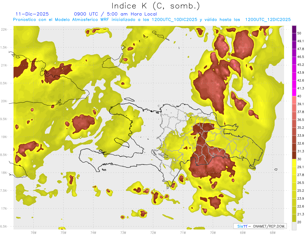Click the longitude axis label "72W"
Viewport: 306px width, 236px height.
tap(153, 232)
